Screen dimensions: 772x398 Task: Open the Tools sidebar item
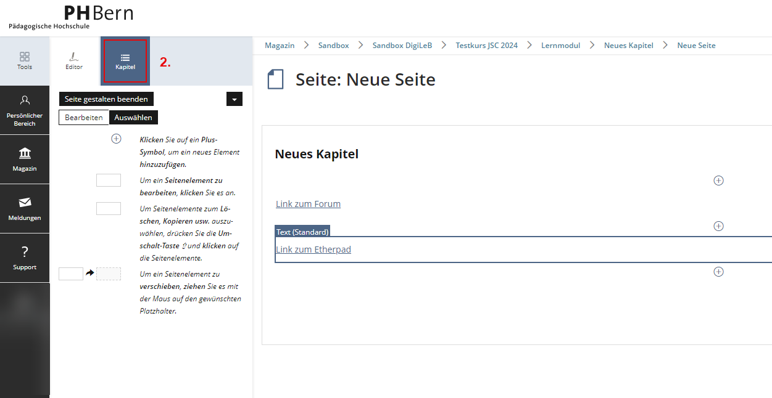click(25, 60)
